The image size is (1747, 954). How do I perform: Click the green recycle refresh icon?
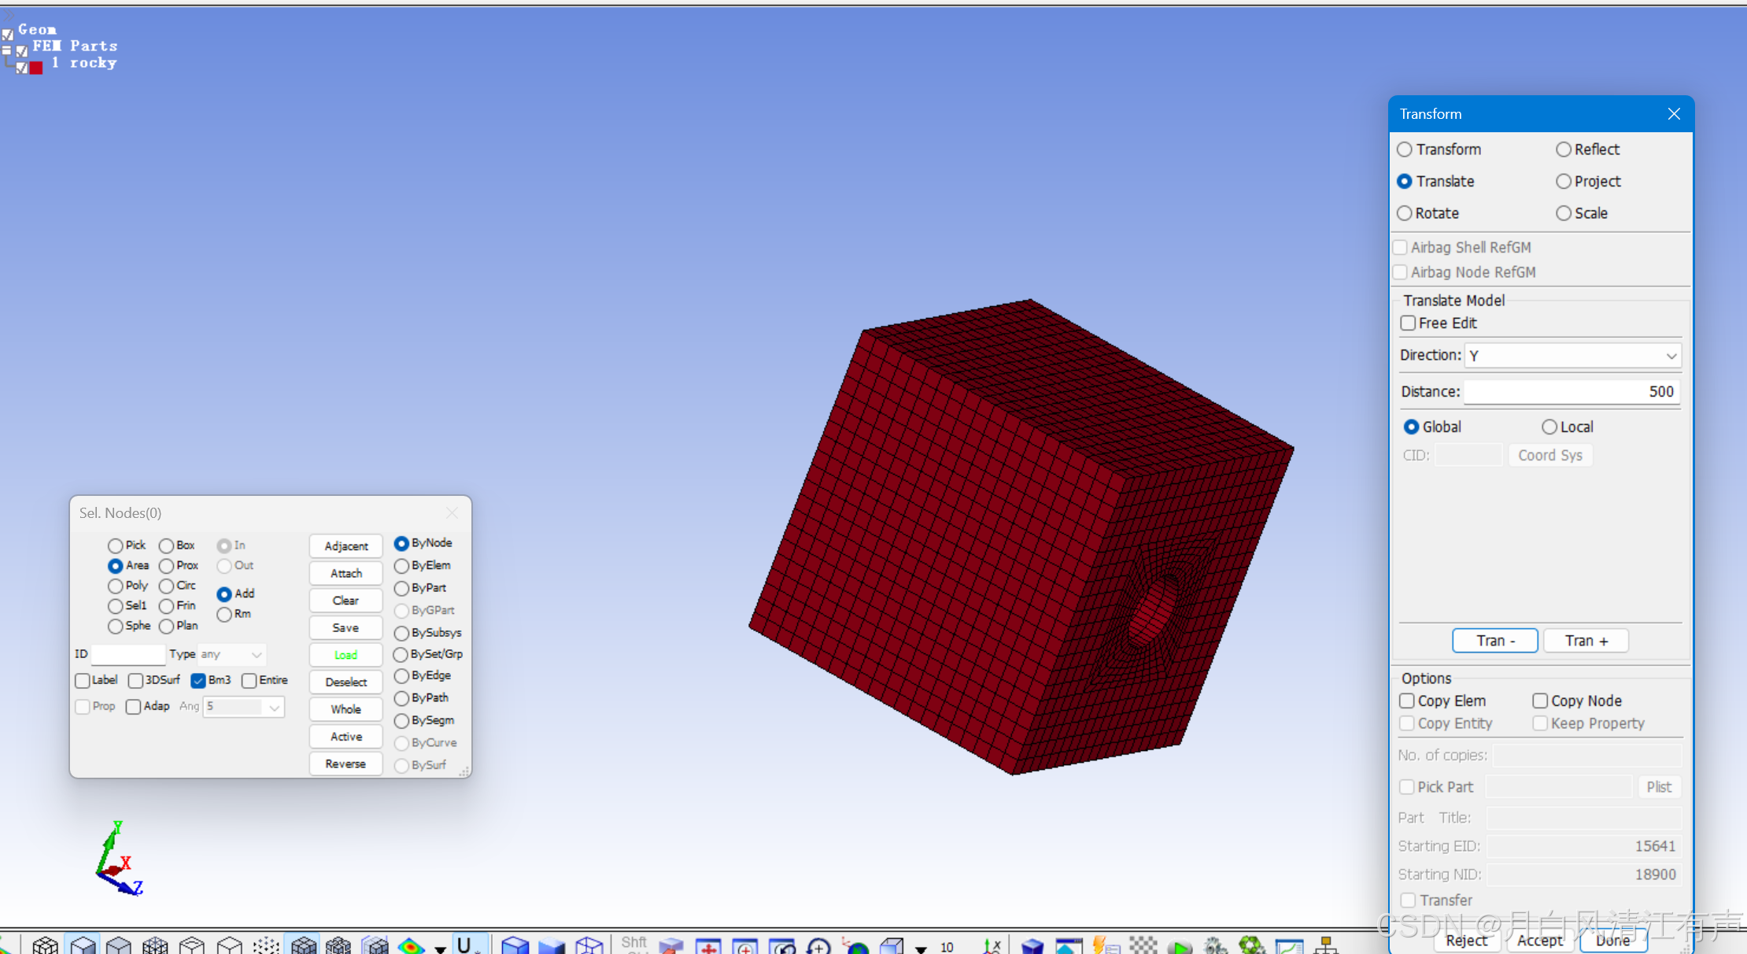(1250, 945)
